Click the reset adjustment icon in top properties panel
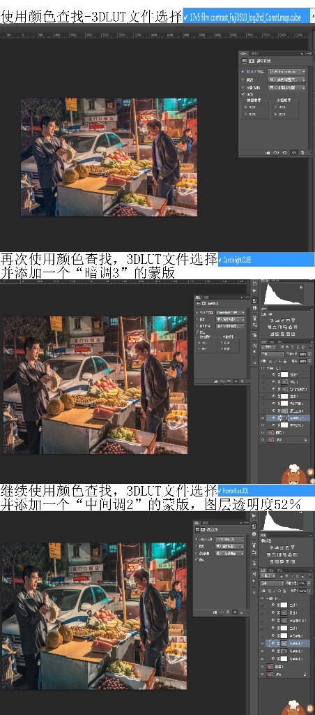The height and width of the screenshot is (715, 315). click(x=285, y=153)
